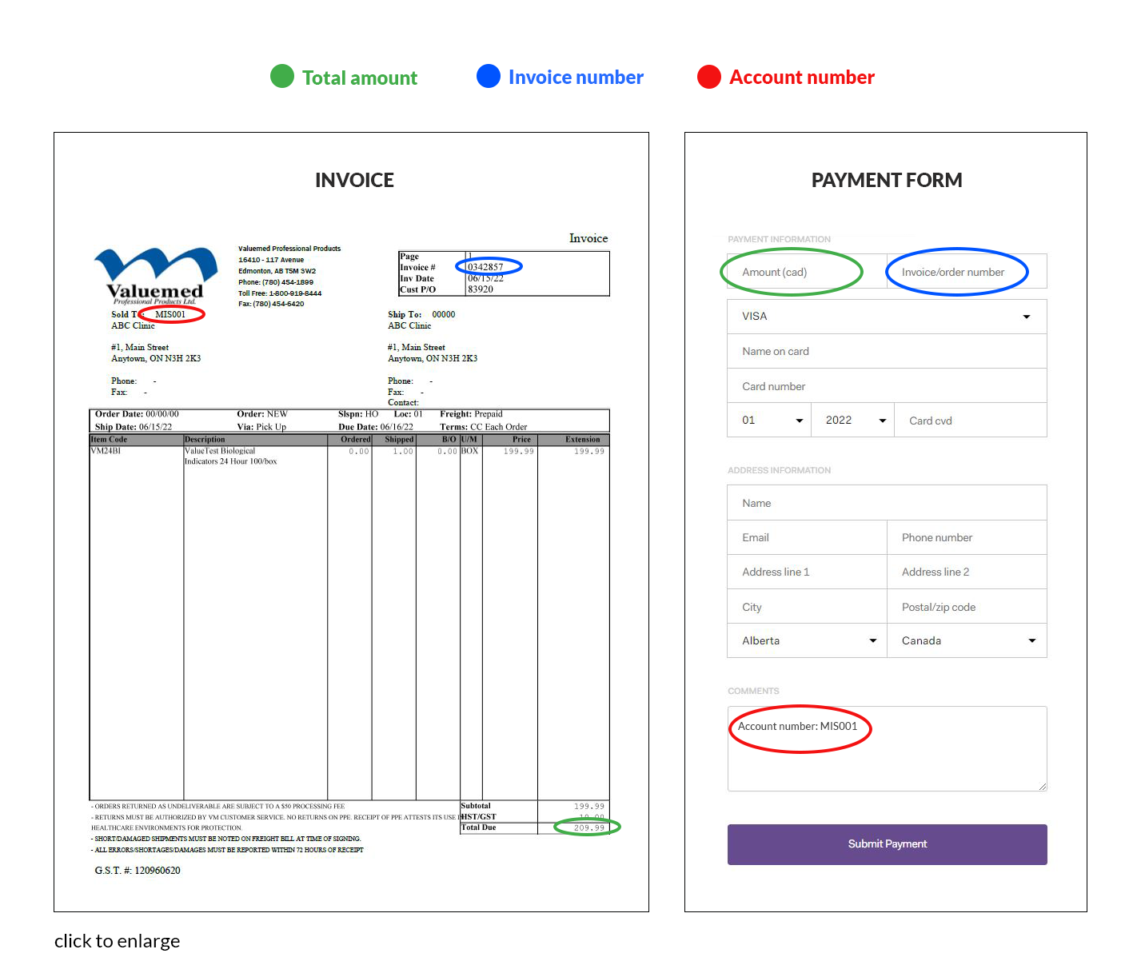Open the VISA card type dropdown
Screen dimensions: 1145x969
pyautogui.click(x=886, y=317)
